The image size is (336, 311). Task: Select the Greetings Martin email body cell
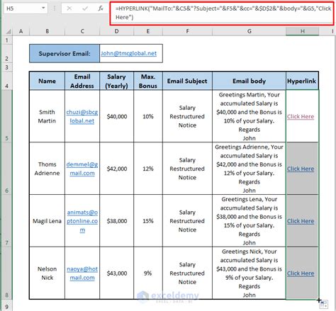click(x=249, y=116)
